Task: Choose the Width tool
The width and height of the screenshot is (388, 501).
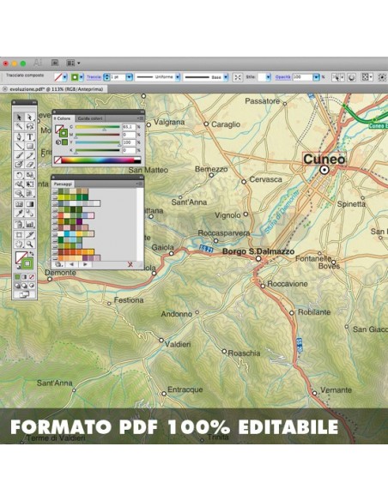Action: tap(19, 184)
